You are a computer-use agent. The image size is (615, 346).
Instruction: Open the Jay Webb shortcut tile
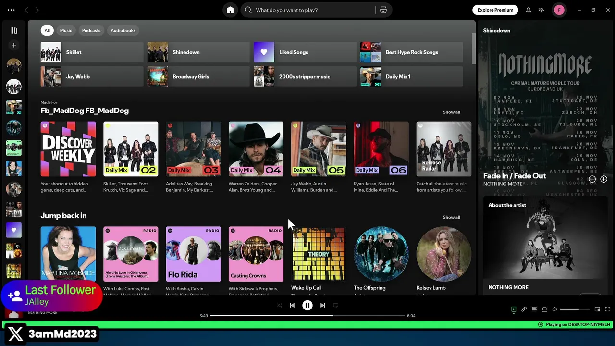point(92,77)
